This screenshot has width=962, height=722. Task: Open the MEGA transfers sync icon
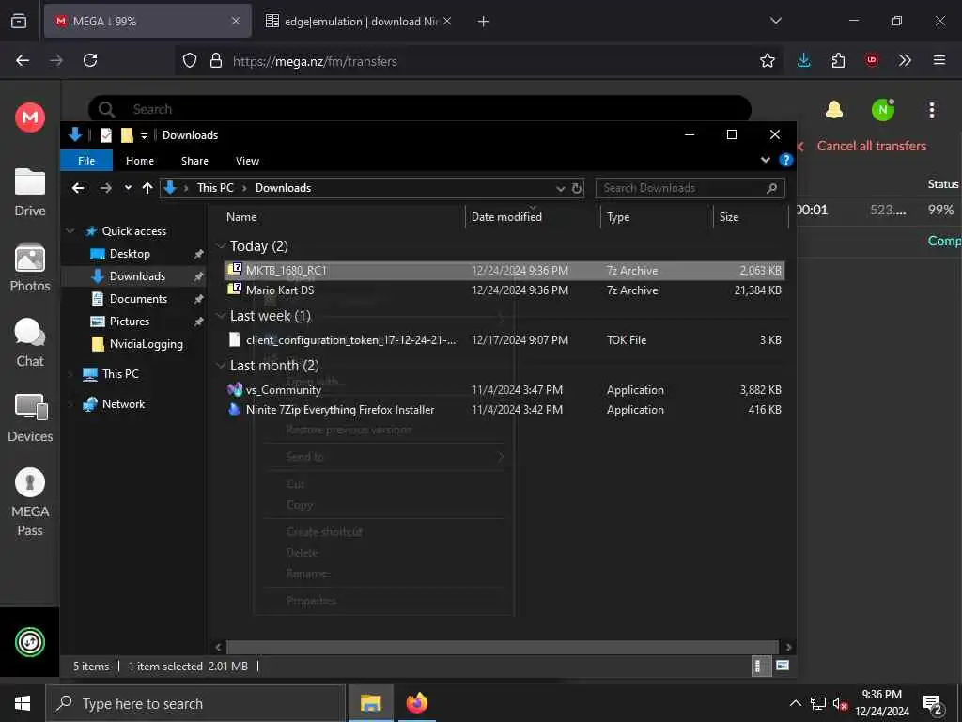tap(30, 642)
